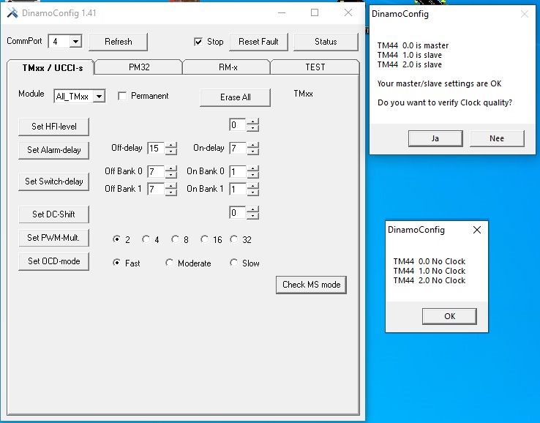Enable the Permanent checkbox
This screenshot has width=540, height=423.
click(122, 96)
